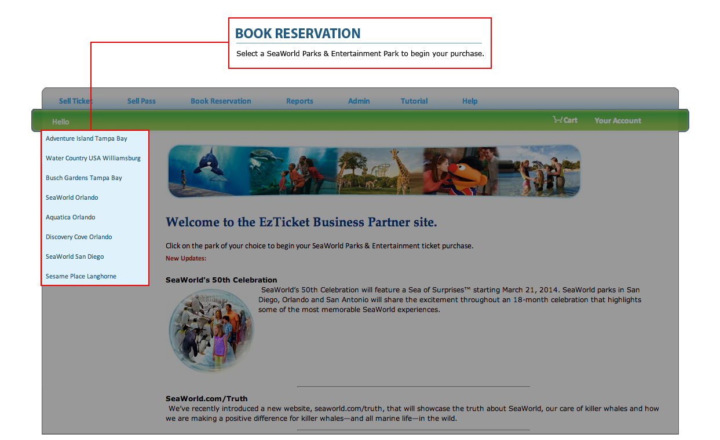Pick Discovery Cove Orlando park

pyautogui.click(x=79, y=237)
